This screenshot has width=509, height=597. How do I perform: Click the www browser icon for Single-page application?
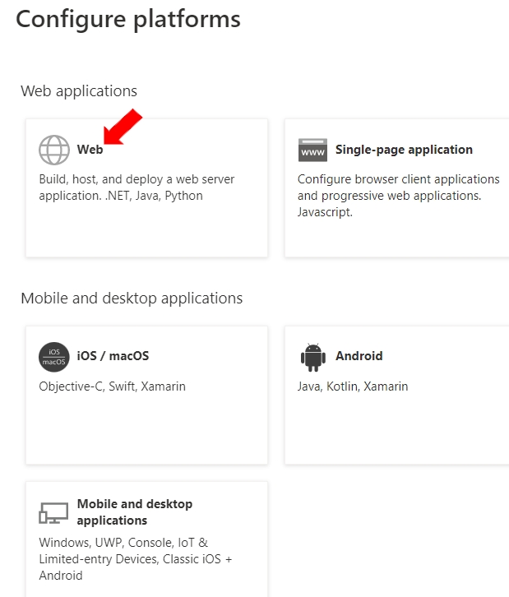(x=312, y=150)
